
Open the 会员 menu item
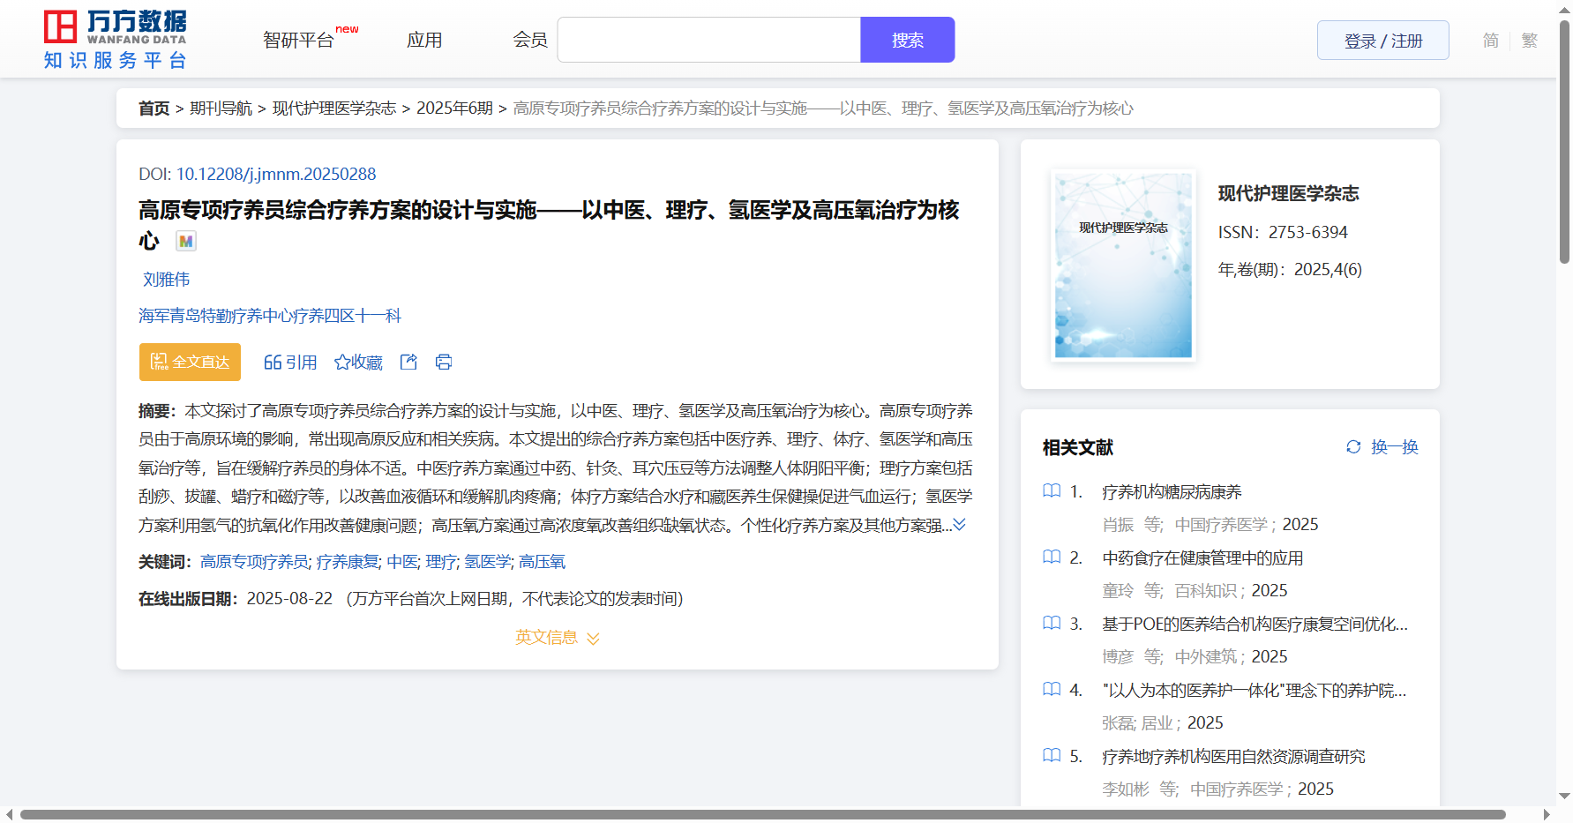(x=530, y=41)
